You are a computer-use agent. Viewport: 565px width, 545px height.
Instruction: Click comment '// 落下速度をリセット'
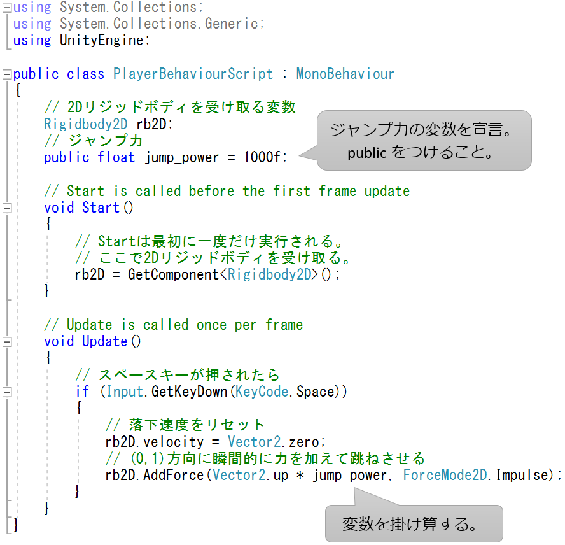(x=185, y=425)
